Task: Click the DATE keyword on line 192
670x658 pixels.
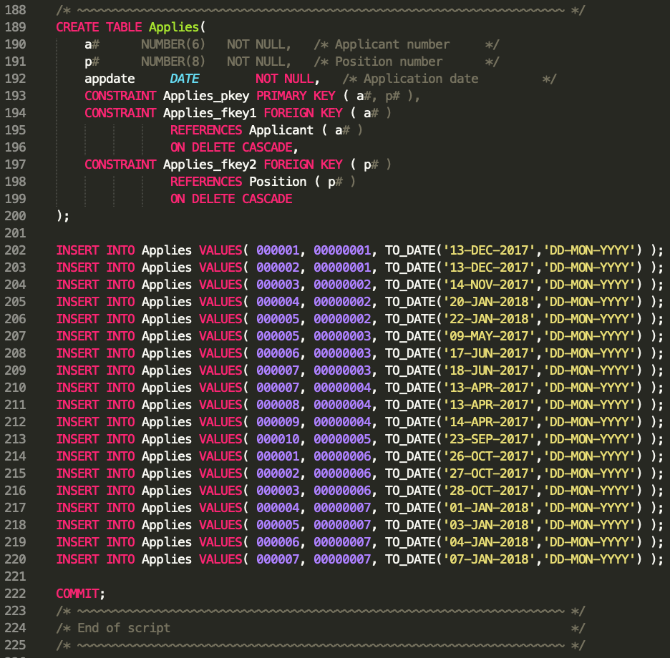Action: [x=184, y=79]
